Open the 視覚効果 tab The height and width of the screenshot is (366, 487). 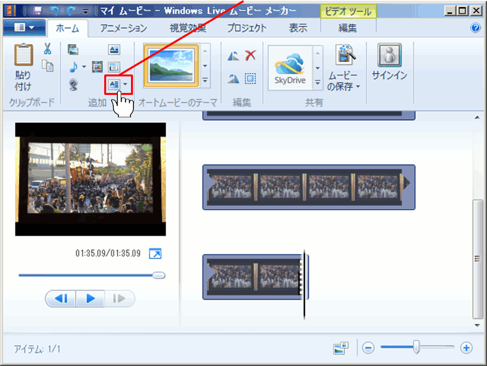pos(187,28)
